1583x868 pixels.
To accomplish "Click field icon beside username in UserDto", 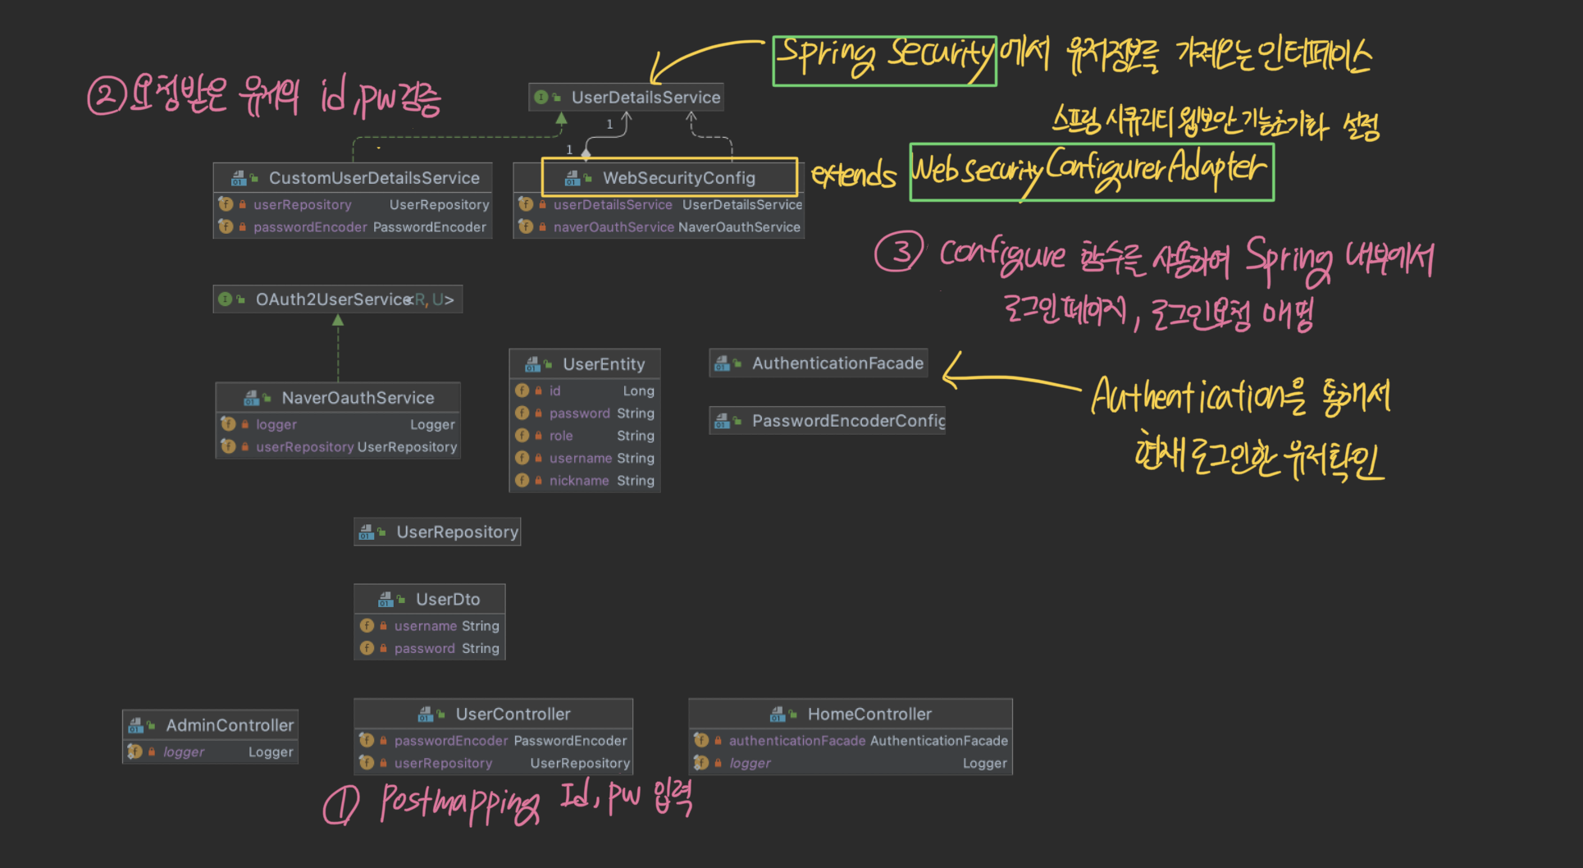I will [x=367, y=625].
